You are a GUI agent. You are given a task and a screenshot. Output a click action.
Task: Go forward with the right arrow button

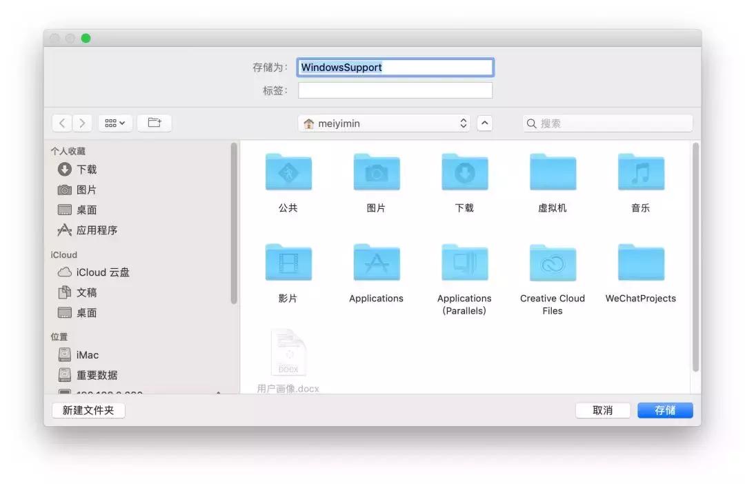82,123
